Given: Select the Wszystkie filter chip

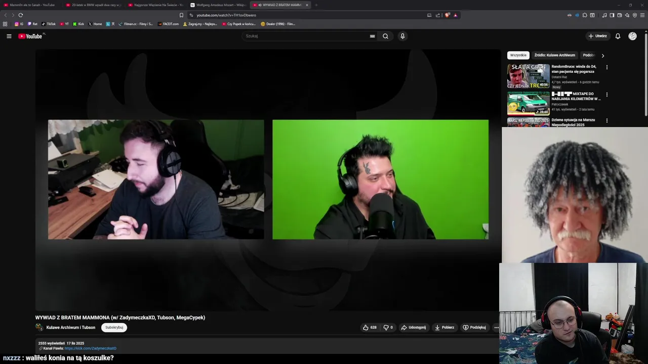Looking at the screenshot, I should click(x=518, y=55).
